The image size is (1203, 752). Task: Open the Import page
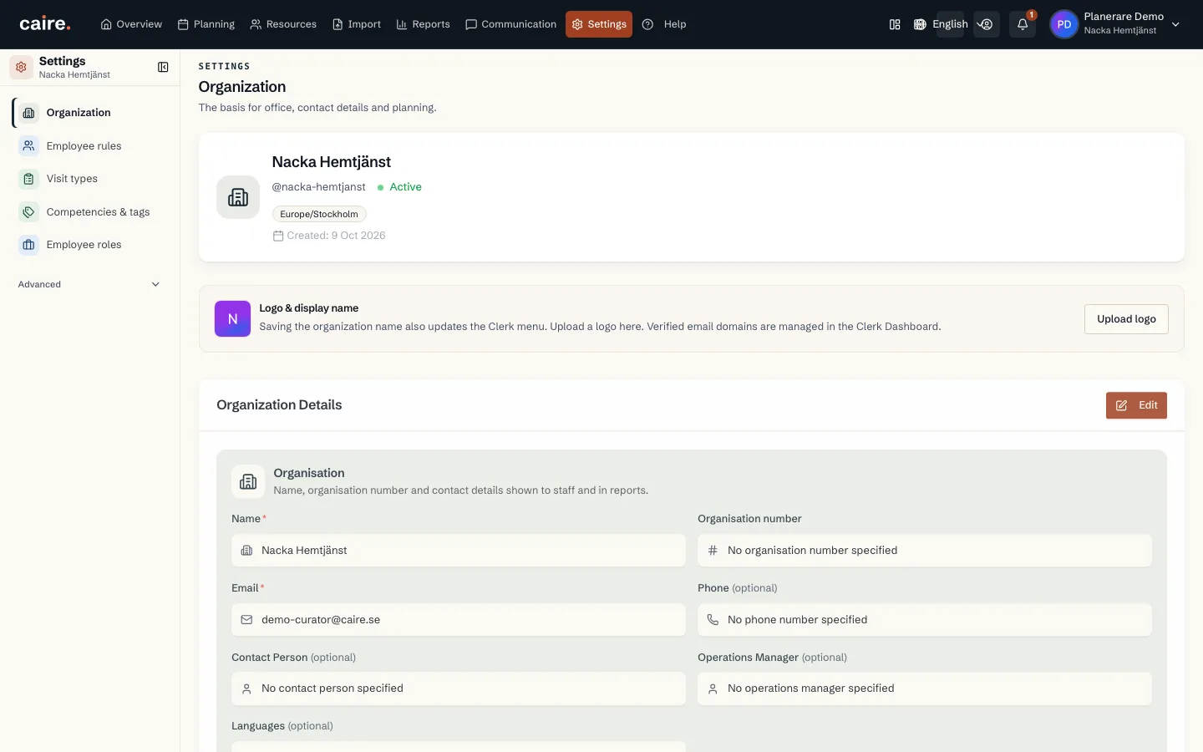click(x=357, y=24)
